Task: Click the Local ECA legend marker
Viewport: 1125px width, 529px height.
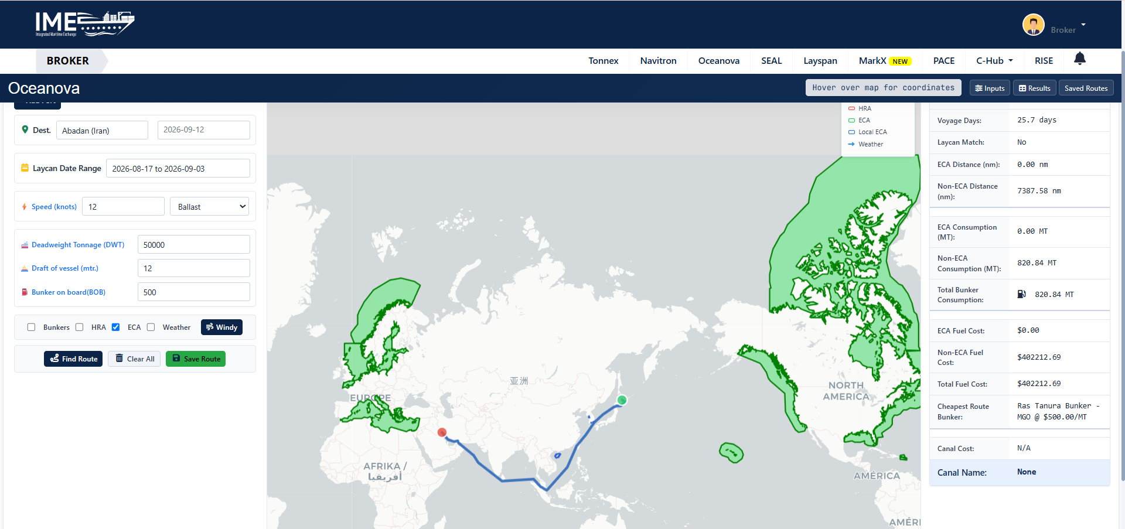Action: click(x=851, y=132)
